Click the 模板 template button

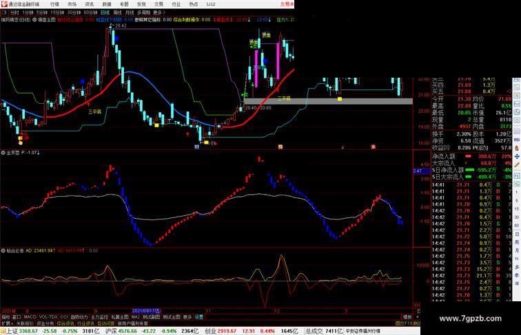(407, 317)
